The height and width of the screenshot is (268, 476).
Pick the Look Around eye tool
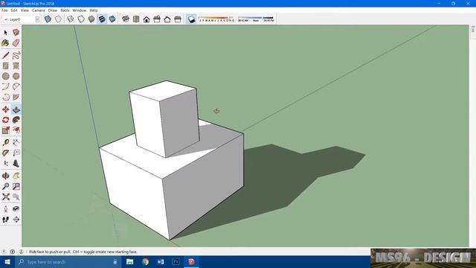[16, 208]
